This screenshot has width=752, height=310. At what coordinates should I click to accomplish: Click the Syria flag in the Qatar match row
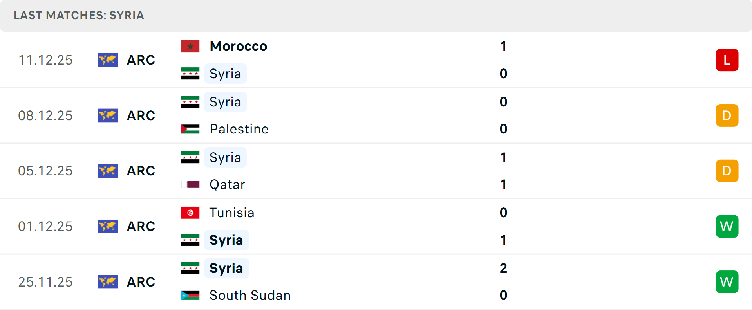pos(190,157)
